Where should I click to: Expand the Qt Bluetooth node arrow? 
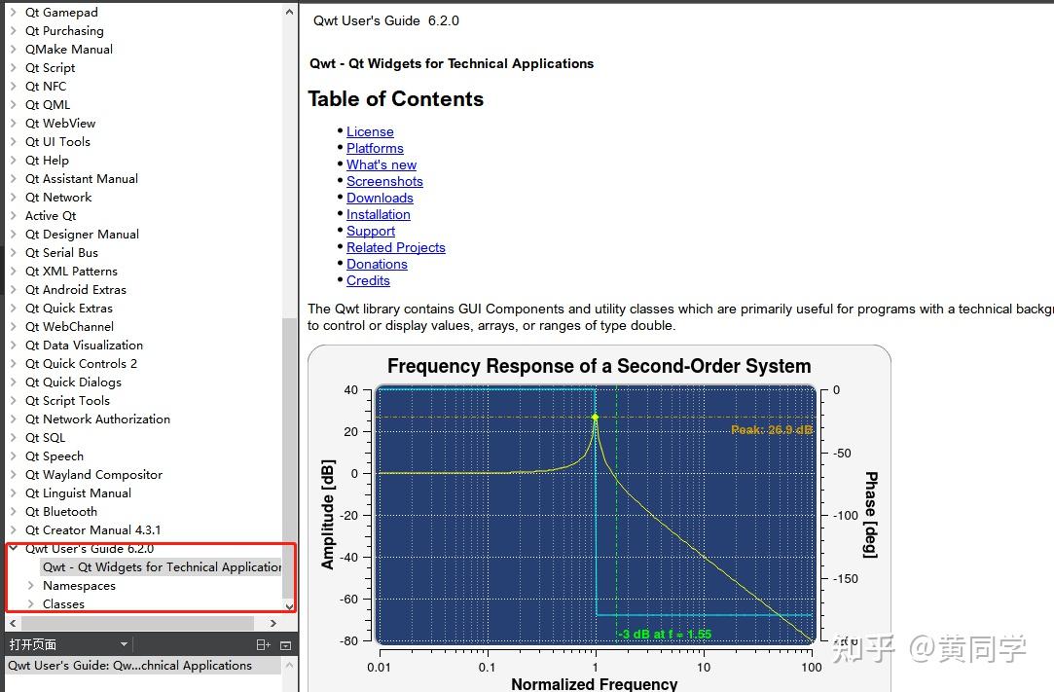[x=13, y=511]
